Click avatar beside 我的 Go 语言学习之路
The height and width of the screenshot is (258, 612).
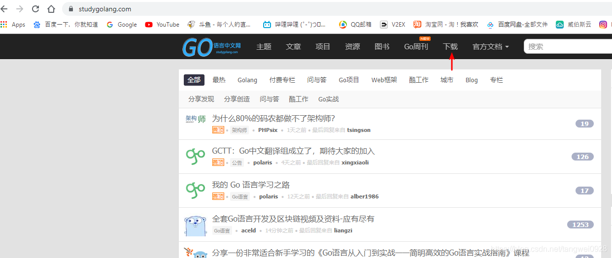(195, 191)
